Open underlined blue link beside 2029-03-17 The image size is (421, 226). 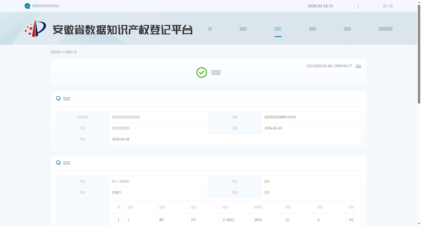(x=358, y=66)
